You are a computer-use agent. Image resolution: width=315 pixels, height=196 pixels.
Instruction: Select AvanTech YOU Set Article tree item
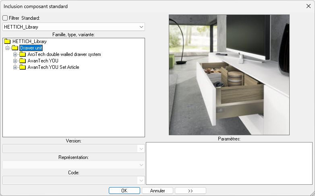click(53, 67)
